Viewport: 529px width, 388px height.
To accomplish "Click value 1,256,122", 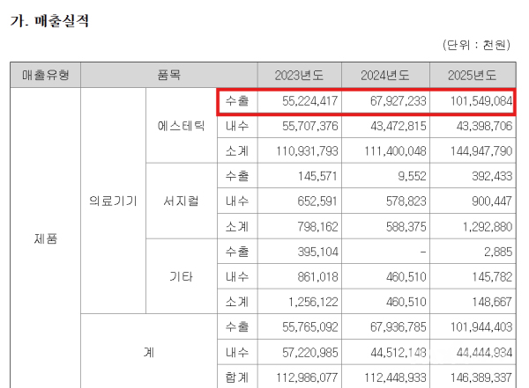I will (x=313, y=302).
